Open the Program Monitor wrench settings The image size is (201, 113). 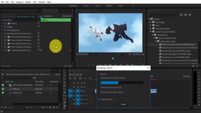(x=129, y=54)
